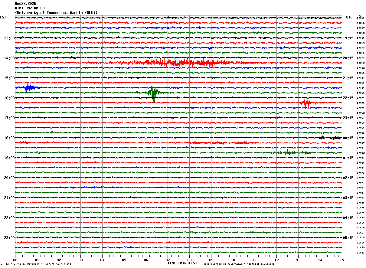This screenshot has height=268, width=366.
Task: Click the 05:15 UTC time label
Action: pyautogui.click(x=348, y=238)
